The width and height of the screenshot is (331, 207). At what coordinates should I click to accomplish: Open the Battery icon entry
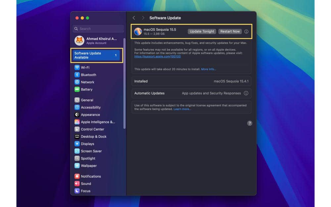[x=77, y=89]
